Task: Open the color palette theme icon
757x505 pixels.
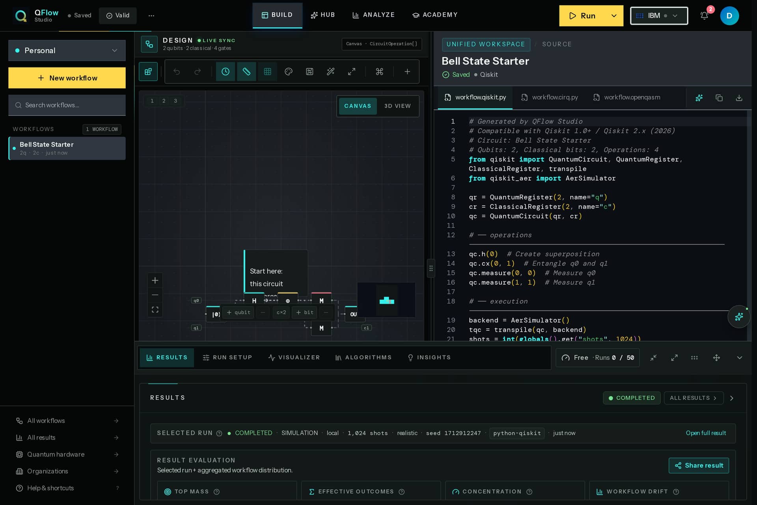Action: click(289, 71)
